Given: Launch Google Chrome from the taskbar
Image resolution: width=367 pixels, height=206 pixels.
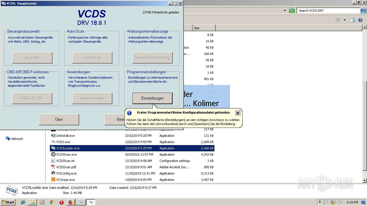Looking at the screenshot, I should [x=52, y=202].
